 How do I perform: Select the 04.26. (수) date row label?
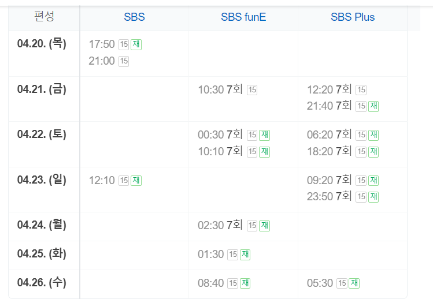[42, 282]
